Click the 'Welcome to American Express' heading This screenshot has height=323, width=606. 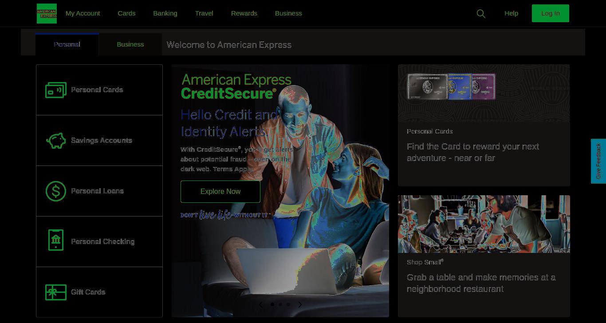coord(229,45)
